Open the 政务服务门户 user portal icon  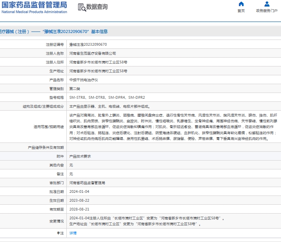pyautogui.click(x=267, y=4)
